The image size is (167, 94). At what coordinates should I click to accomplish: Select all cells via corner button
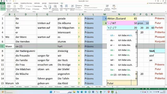pos(2,14)
